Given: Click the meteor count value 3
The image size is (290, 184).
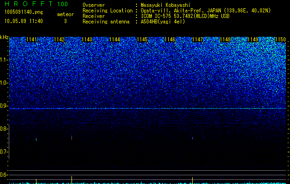Looking at the screenshot, I should tap(65, 21).
